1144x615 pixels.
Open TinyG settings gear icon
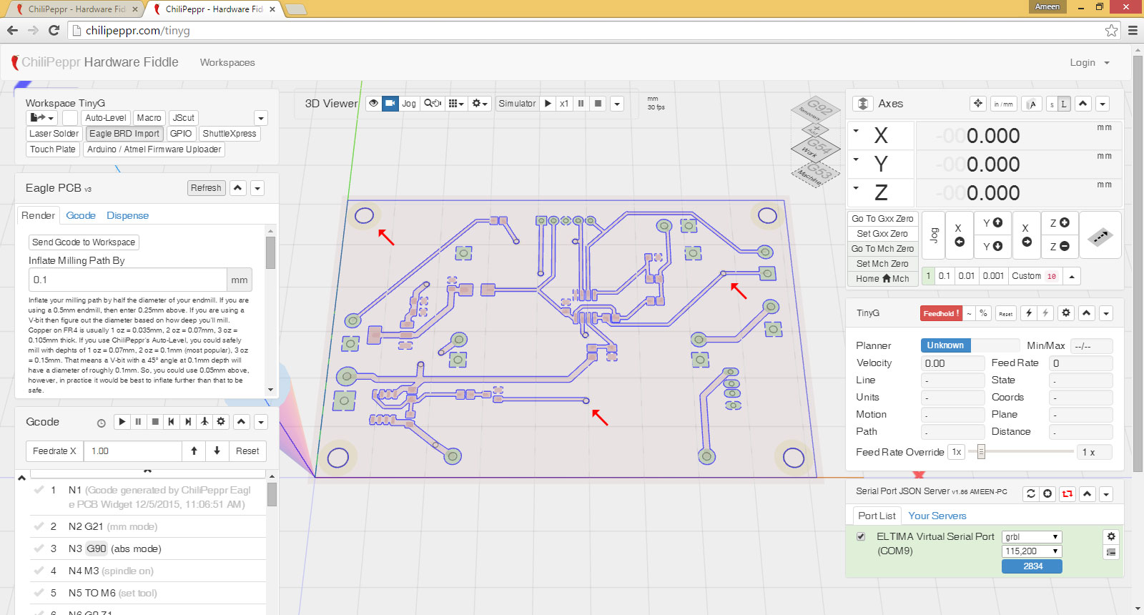(1066, 313)
